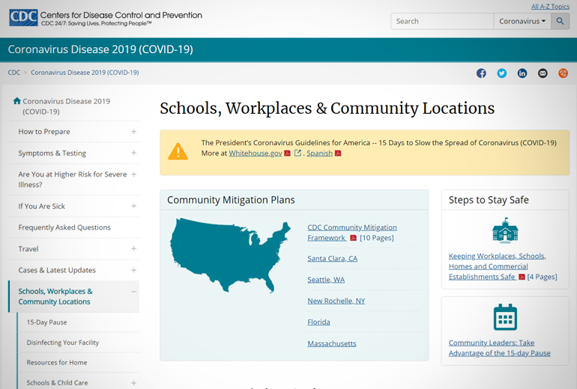Share page on LinkedIn

click(x=522, y=73)
